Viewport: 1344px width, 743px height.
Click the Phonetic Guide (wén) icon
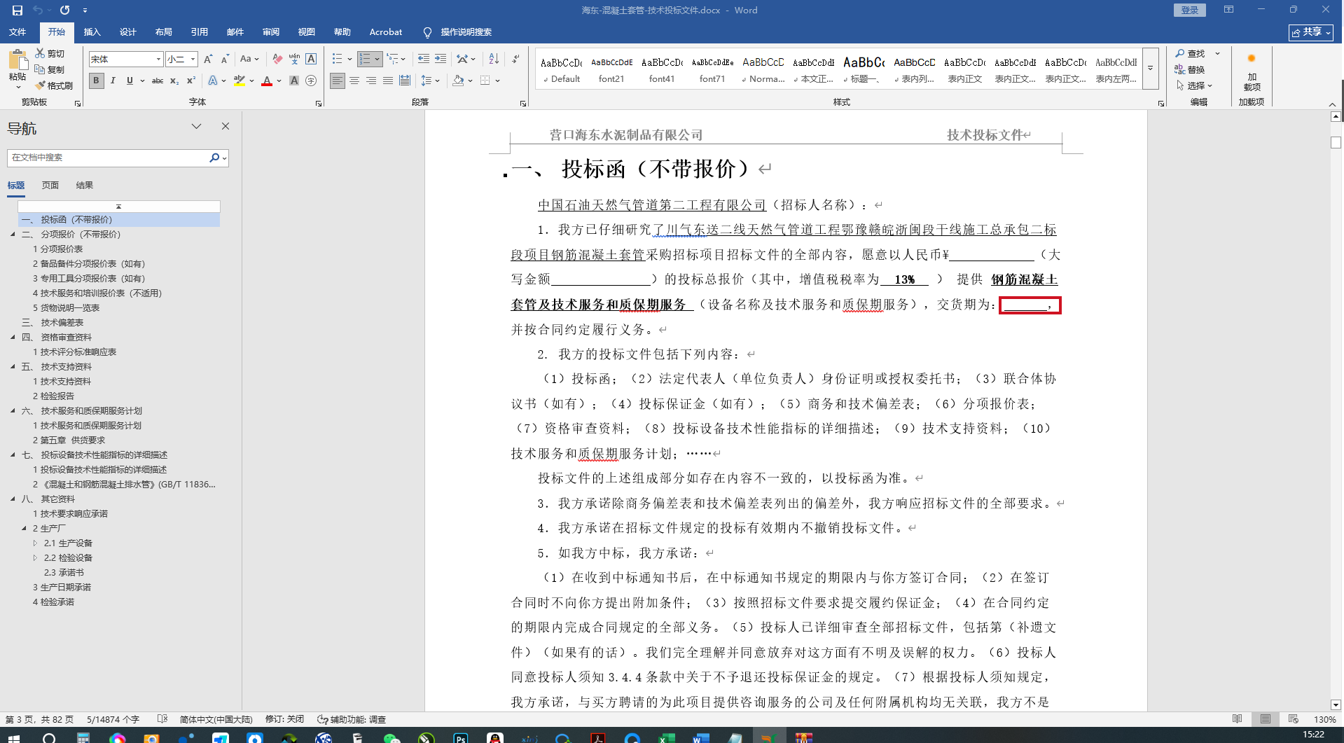(294, 59)
